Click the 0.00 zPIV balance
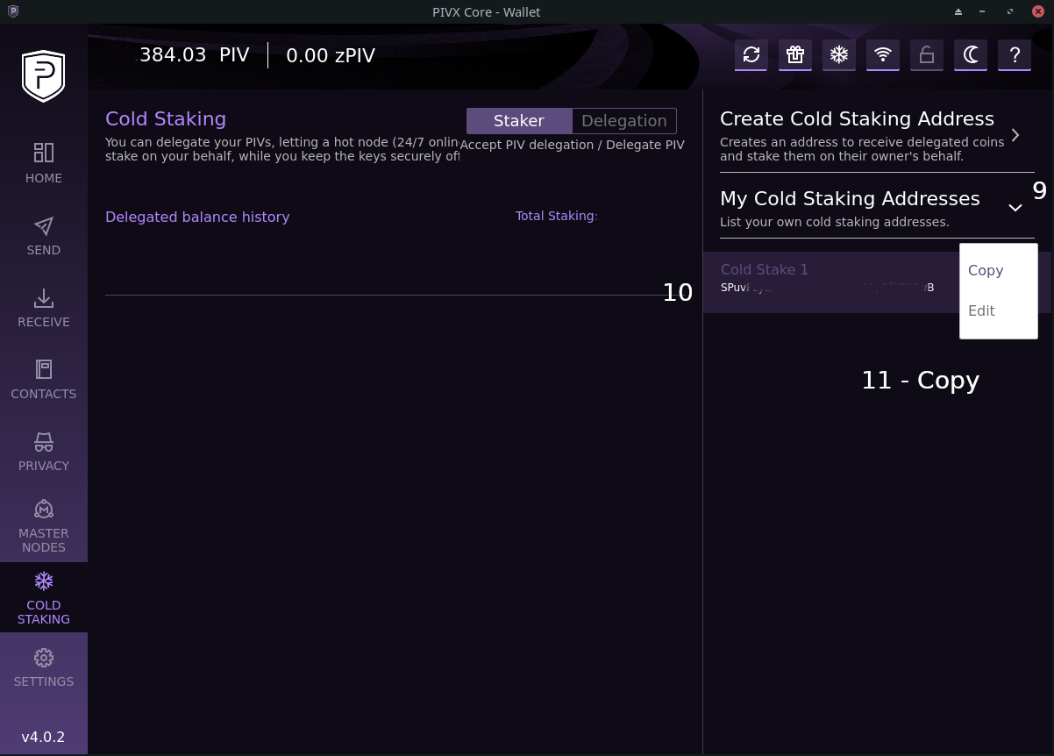Viewport: 1054px width, 756px height. pyautogui.click(x=331, y=55)
